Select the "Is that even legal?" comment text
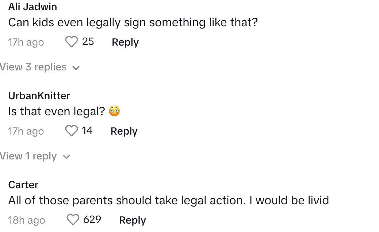Screen dimensions: 379x232 click(57, 111)
